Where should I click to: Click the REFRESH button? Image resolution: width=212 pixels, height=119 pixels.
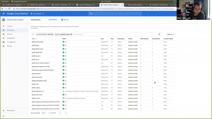tap(53, 20)
